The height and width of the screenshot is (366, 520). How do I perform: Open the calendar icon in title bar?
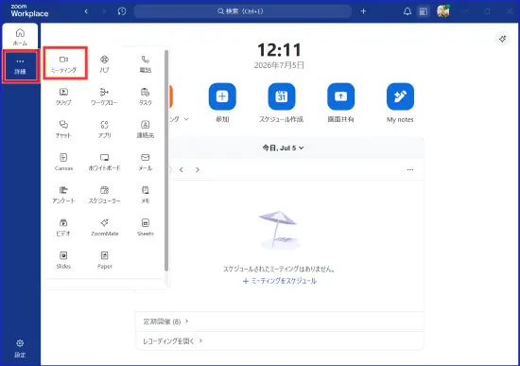point(424,11)
